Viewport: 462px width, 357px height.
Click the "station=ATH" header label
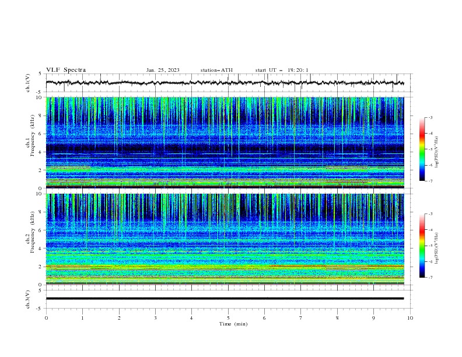(216, 70)
